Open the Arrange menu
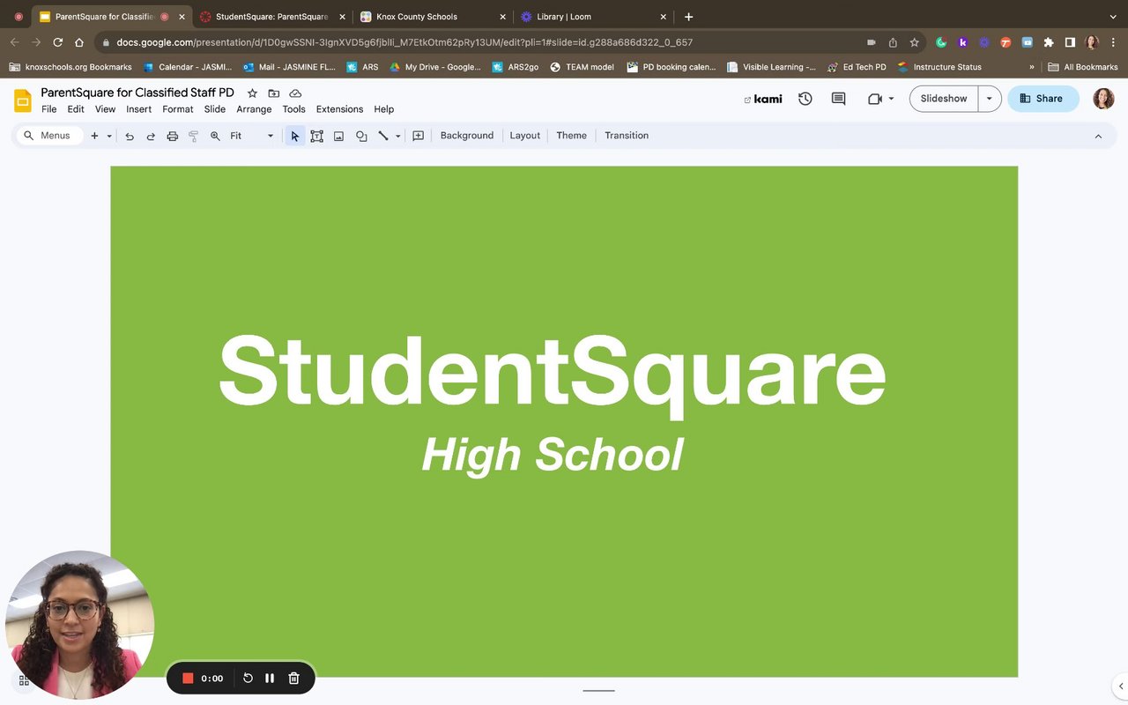 tap(254, 109)
